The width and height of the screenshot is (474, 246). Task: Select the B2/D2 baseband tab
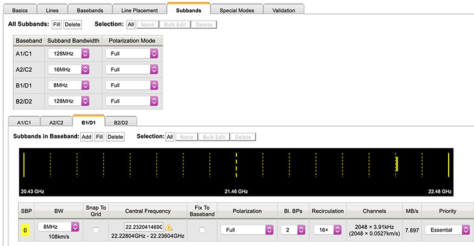point(121,121)
